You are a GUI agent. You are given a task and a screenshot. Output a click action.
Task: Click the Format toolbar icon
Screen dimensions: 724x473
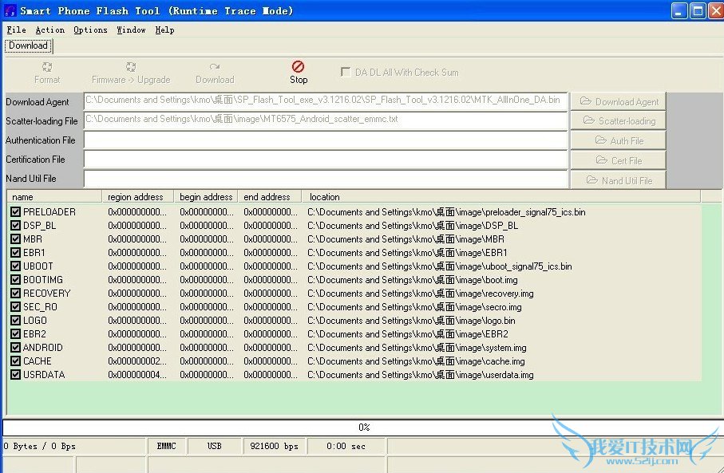tap(47, 68)
